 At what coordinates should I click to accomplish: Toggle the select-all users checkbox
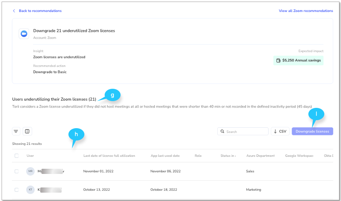click(x=17, y=156)
